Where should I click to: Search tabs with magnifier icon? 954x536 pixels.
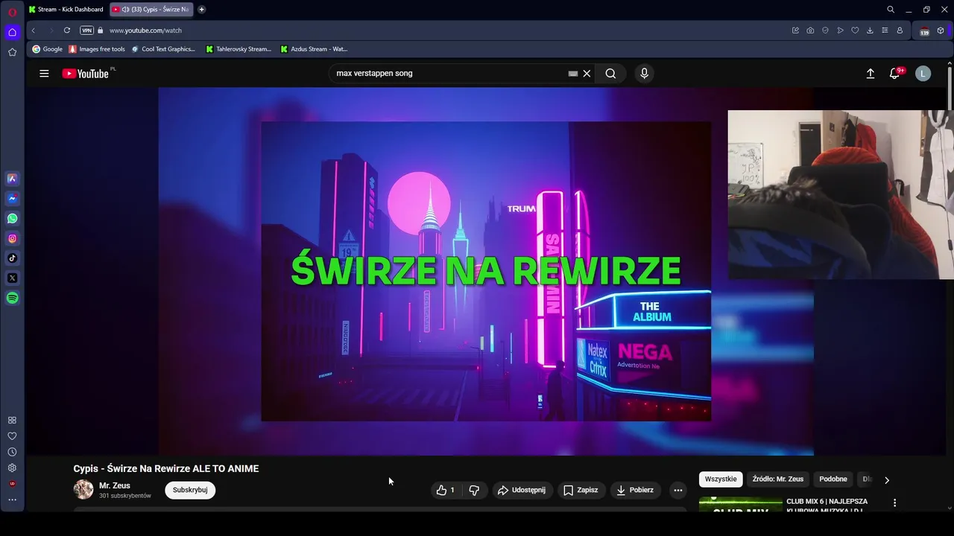point(891,10)
